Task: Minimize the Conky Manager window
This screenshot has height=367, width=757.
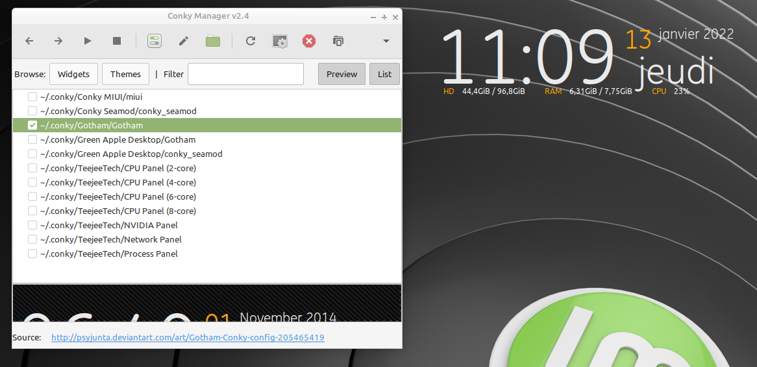Action: click(373, 18)
